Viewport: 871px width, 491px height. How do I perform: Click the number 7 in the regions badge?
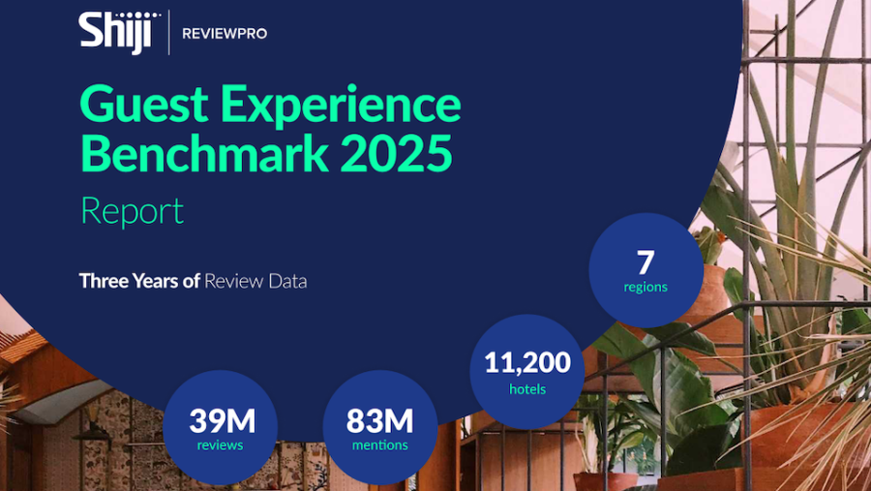646,262
